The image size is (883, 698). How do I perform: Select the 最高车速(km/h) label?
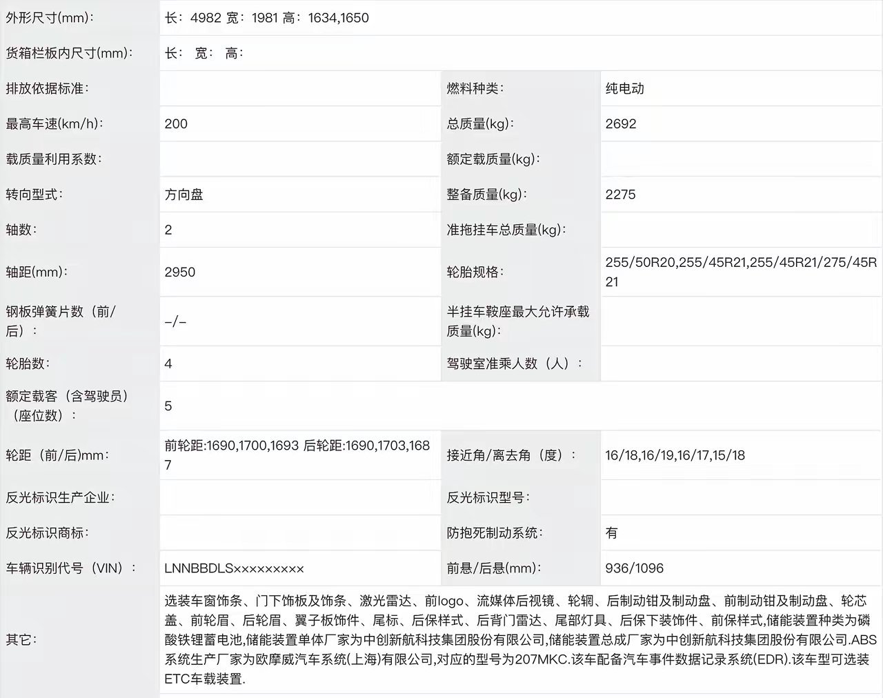[54, 123]
